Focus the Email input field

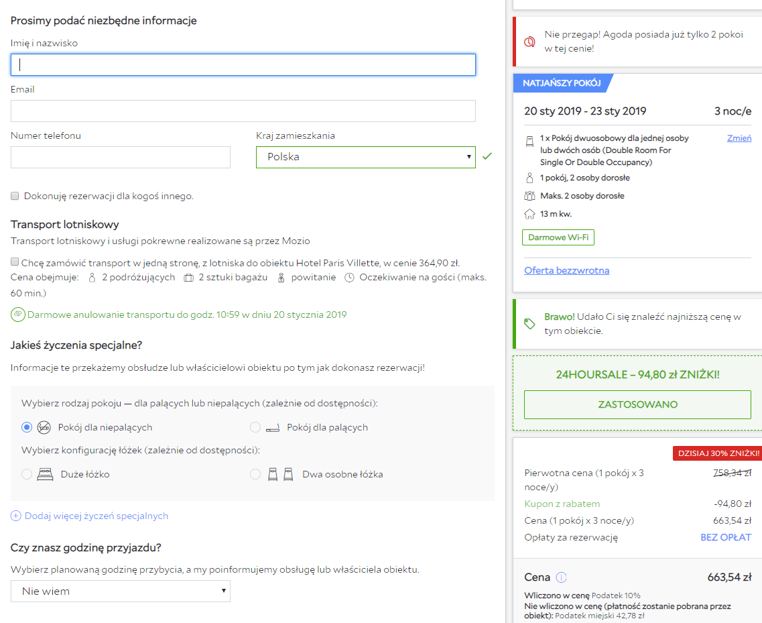coord(243,111)
